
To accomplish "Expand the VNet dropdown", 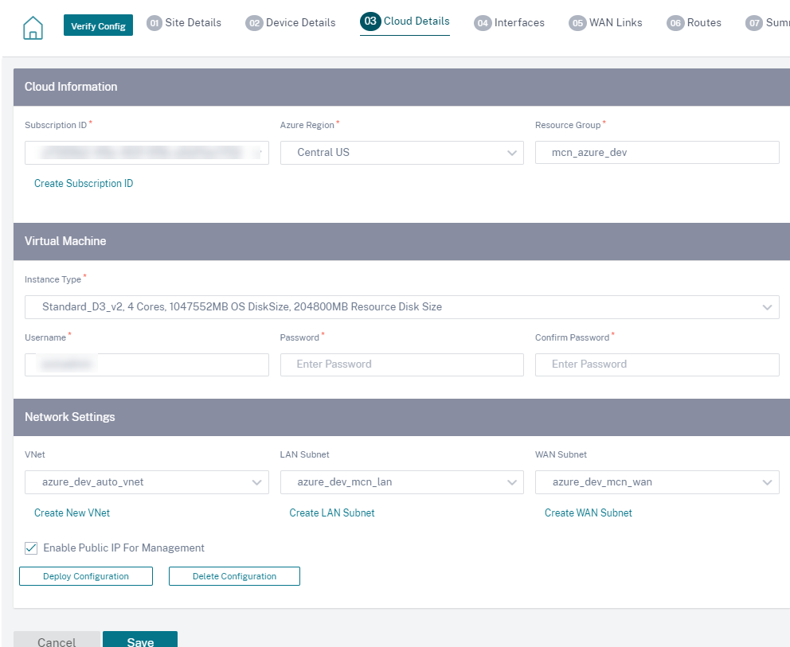I will [147, 482].
